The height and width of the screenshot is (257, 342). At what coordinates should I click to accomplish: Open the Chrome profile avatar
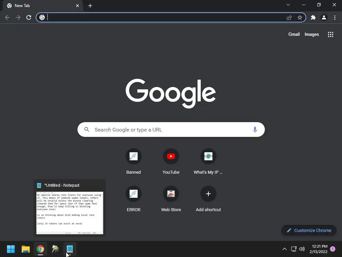(324, 17)
